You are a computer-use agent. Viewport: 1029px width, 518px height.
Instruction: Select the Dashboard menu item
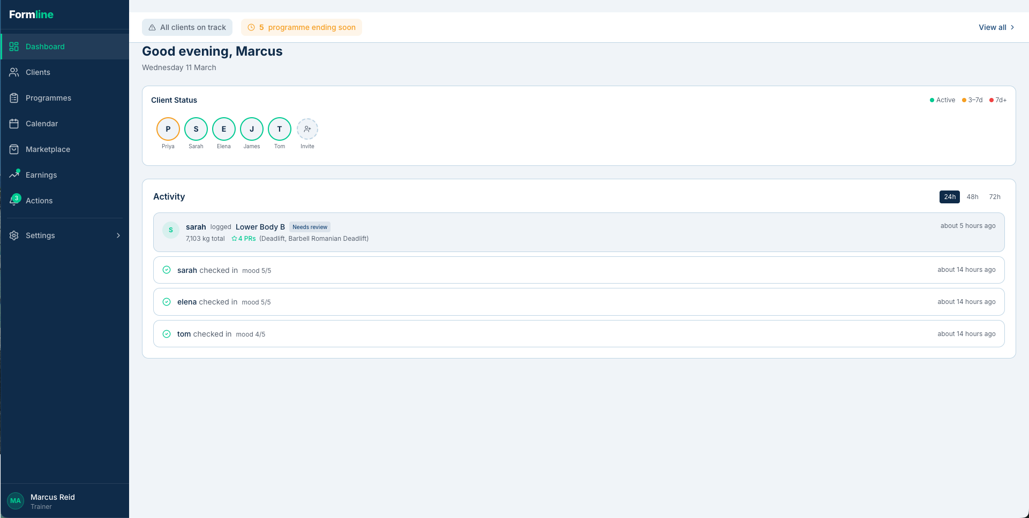[x=45, y=47]
